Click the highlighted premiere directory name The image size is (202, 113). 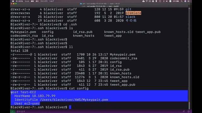point(133,13)
